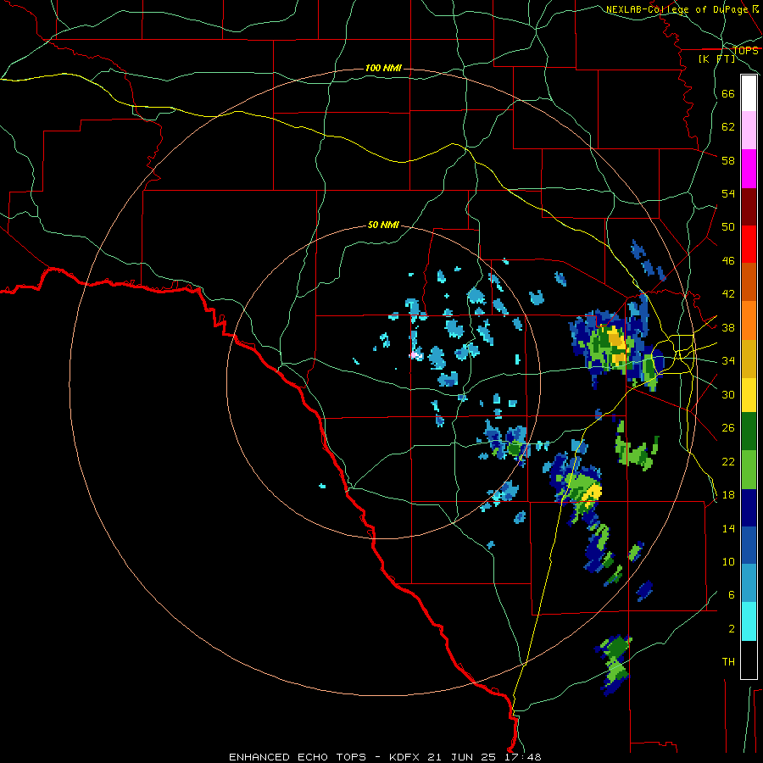Click the '21 JUN 25' date in caption
The image size is (763, 763).
click(461, 757)
